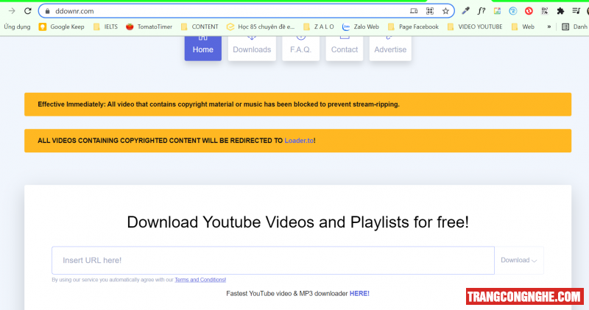Open the red circular extension icon
The height and width of the screenshot is (310, 589).
click(x=529, y=11)
